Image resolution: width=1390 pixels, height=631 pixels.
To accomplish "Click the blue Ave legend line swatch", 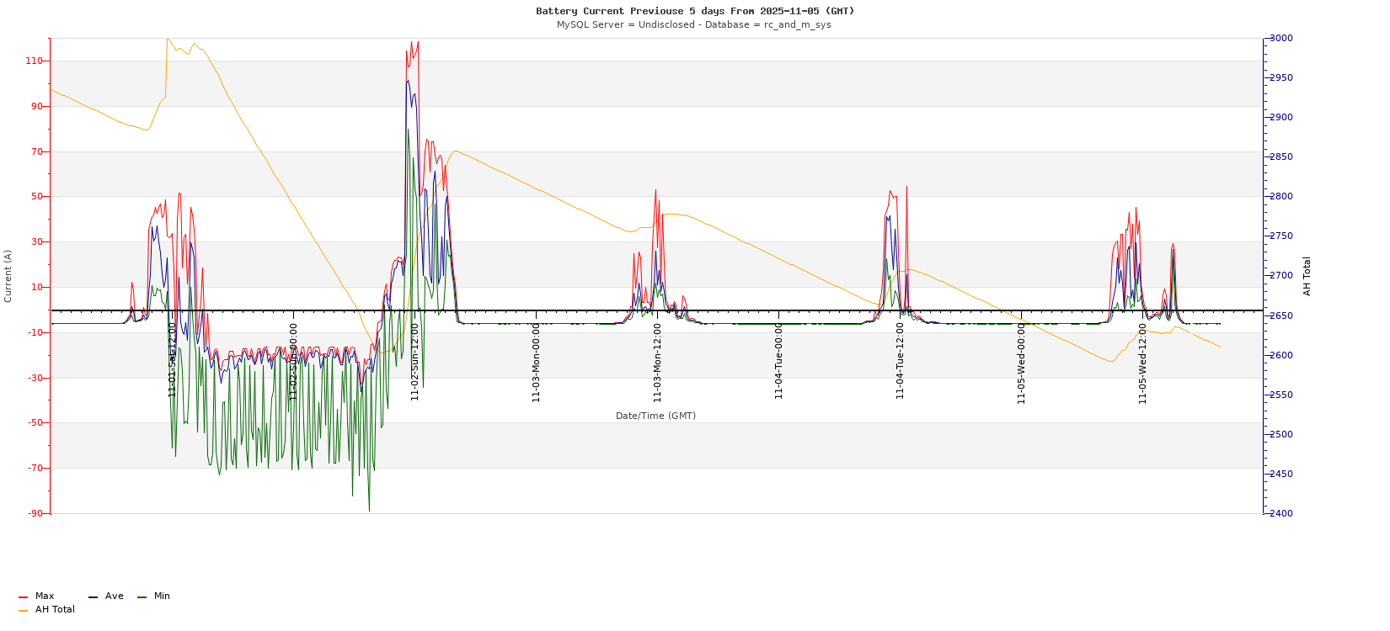I will pyautogui.click(x=93, y=597).
